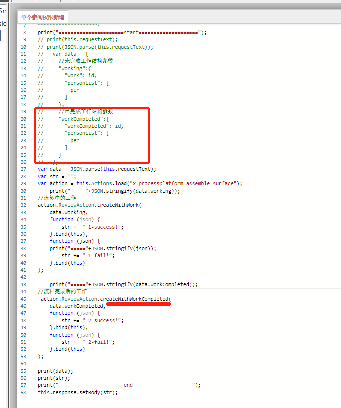Click line number 27 in the gutter
The image size is (341, 408).
click(24, 169)
